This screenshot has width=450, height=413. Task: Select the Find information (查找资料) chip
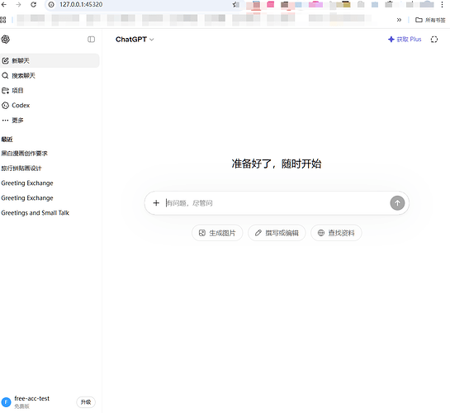pos(336,233)
